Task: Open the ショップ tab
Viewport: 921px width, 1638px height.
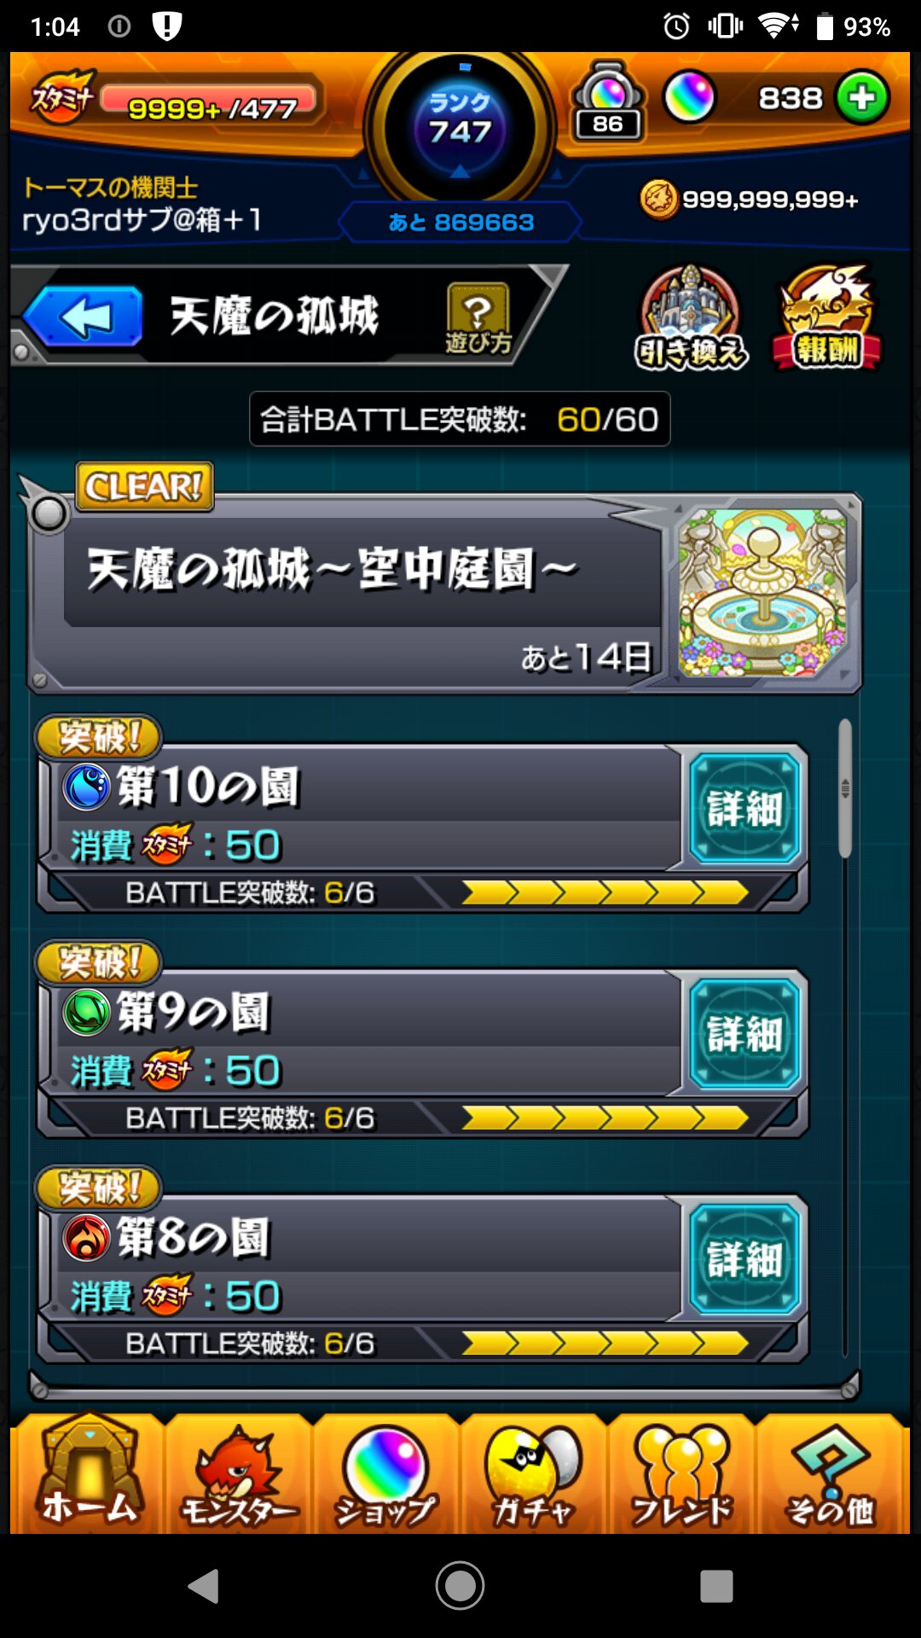Action: tap(385, 1473)
